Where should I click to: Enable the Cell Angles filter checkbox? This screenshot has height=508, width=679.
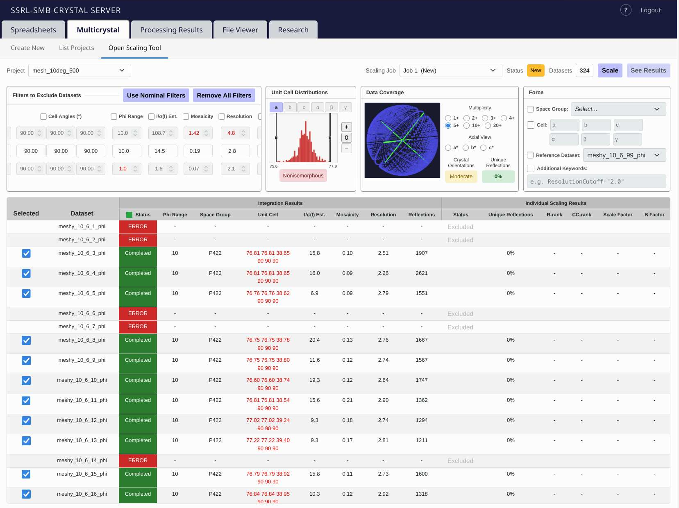coord(43,116)
